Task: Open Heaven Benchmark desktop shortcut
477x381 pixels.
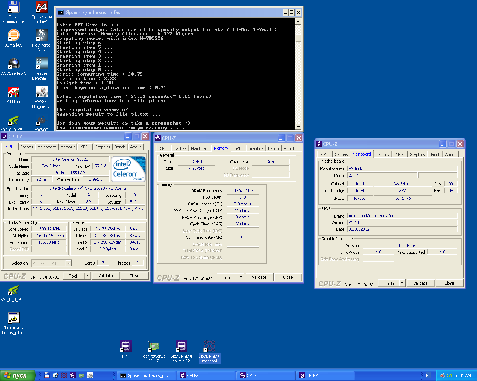Action: (x=41, y=69)
